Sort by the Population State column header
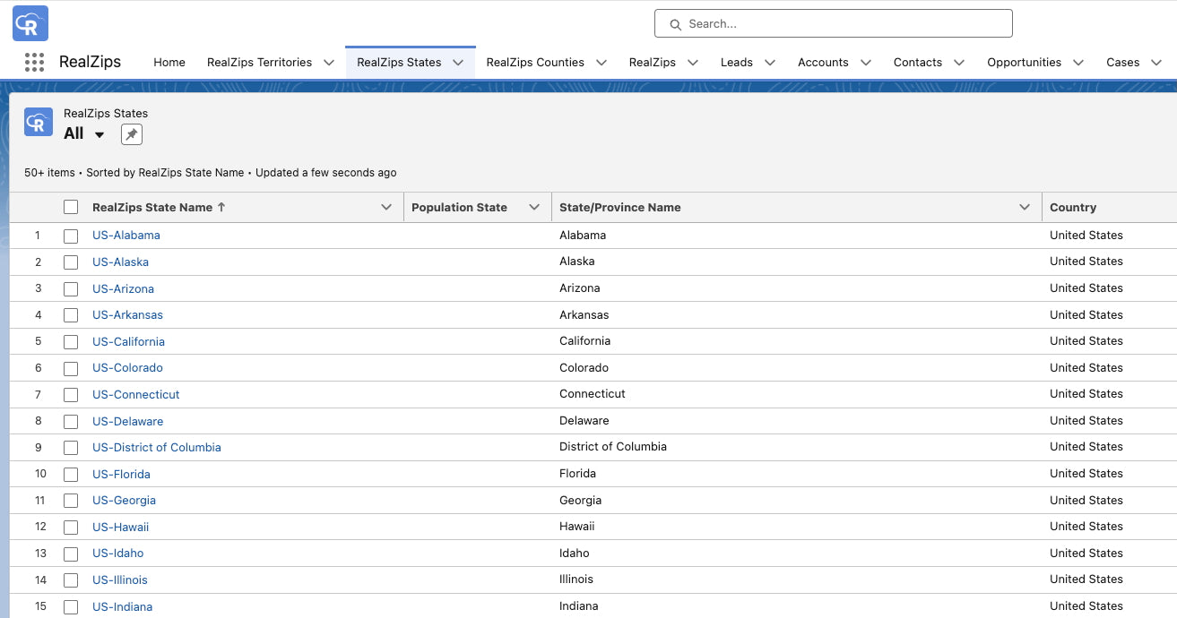The height and width of the screenshot is (618, 1177). click(459, 207)
